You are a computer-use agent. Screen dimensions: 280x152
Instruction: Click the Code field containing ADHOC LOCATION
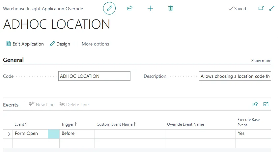[94, 76]
